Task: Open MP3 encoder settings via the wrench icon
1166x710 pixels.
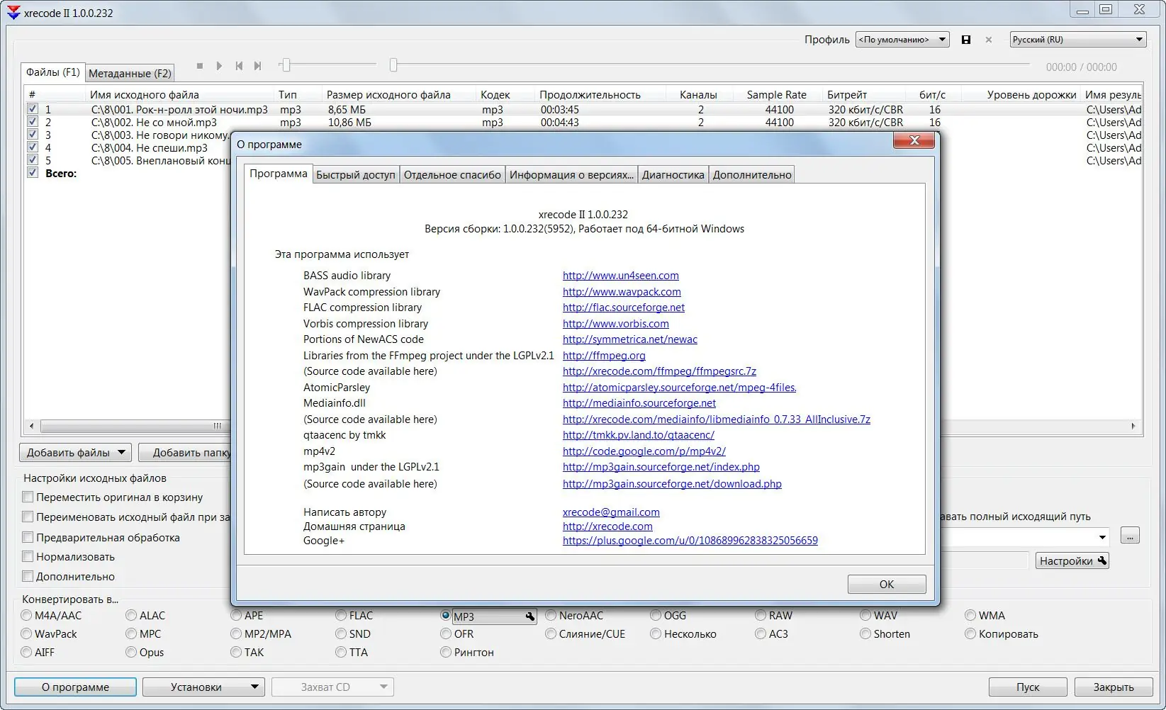Action: pos(529,616)
